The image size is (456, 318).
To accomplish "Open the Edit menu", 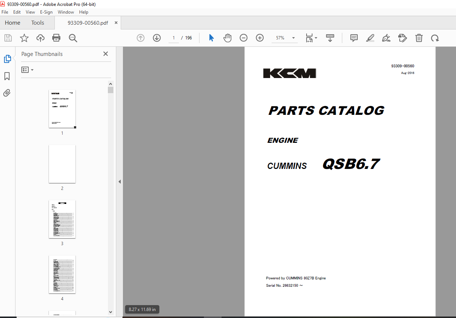I will pos(17,12).
